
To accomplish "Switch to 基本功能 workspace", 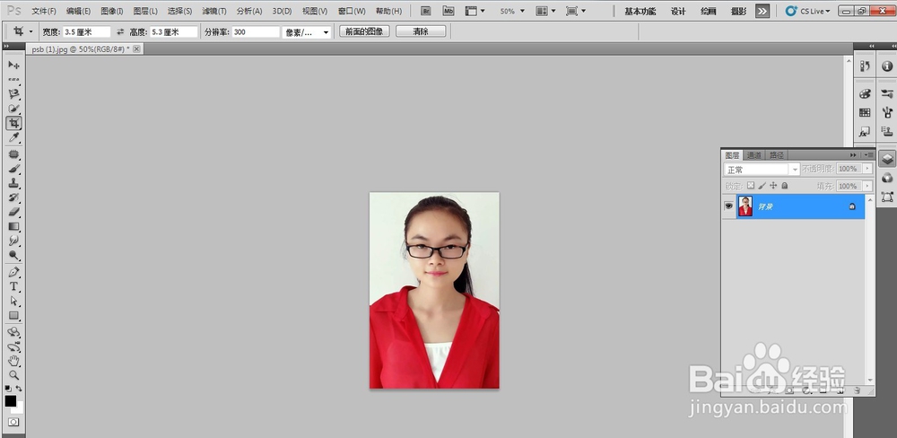I will (x=640, y=12).
